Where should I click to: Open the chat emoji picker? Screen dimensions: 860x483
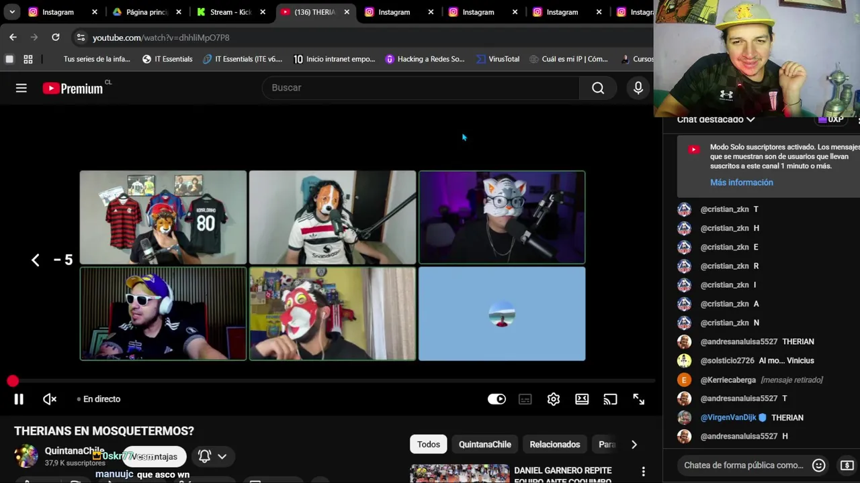(x=818, y=466)
